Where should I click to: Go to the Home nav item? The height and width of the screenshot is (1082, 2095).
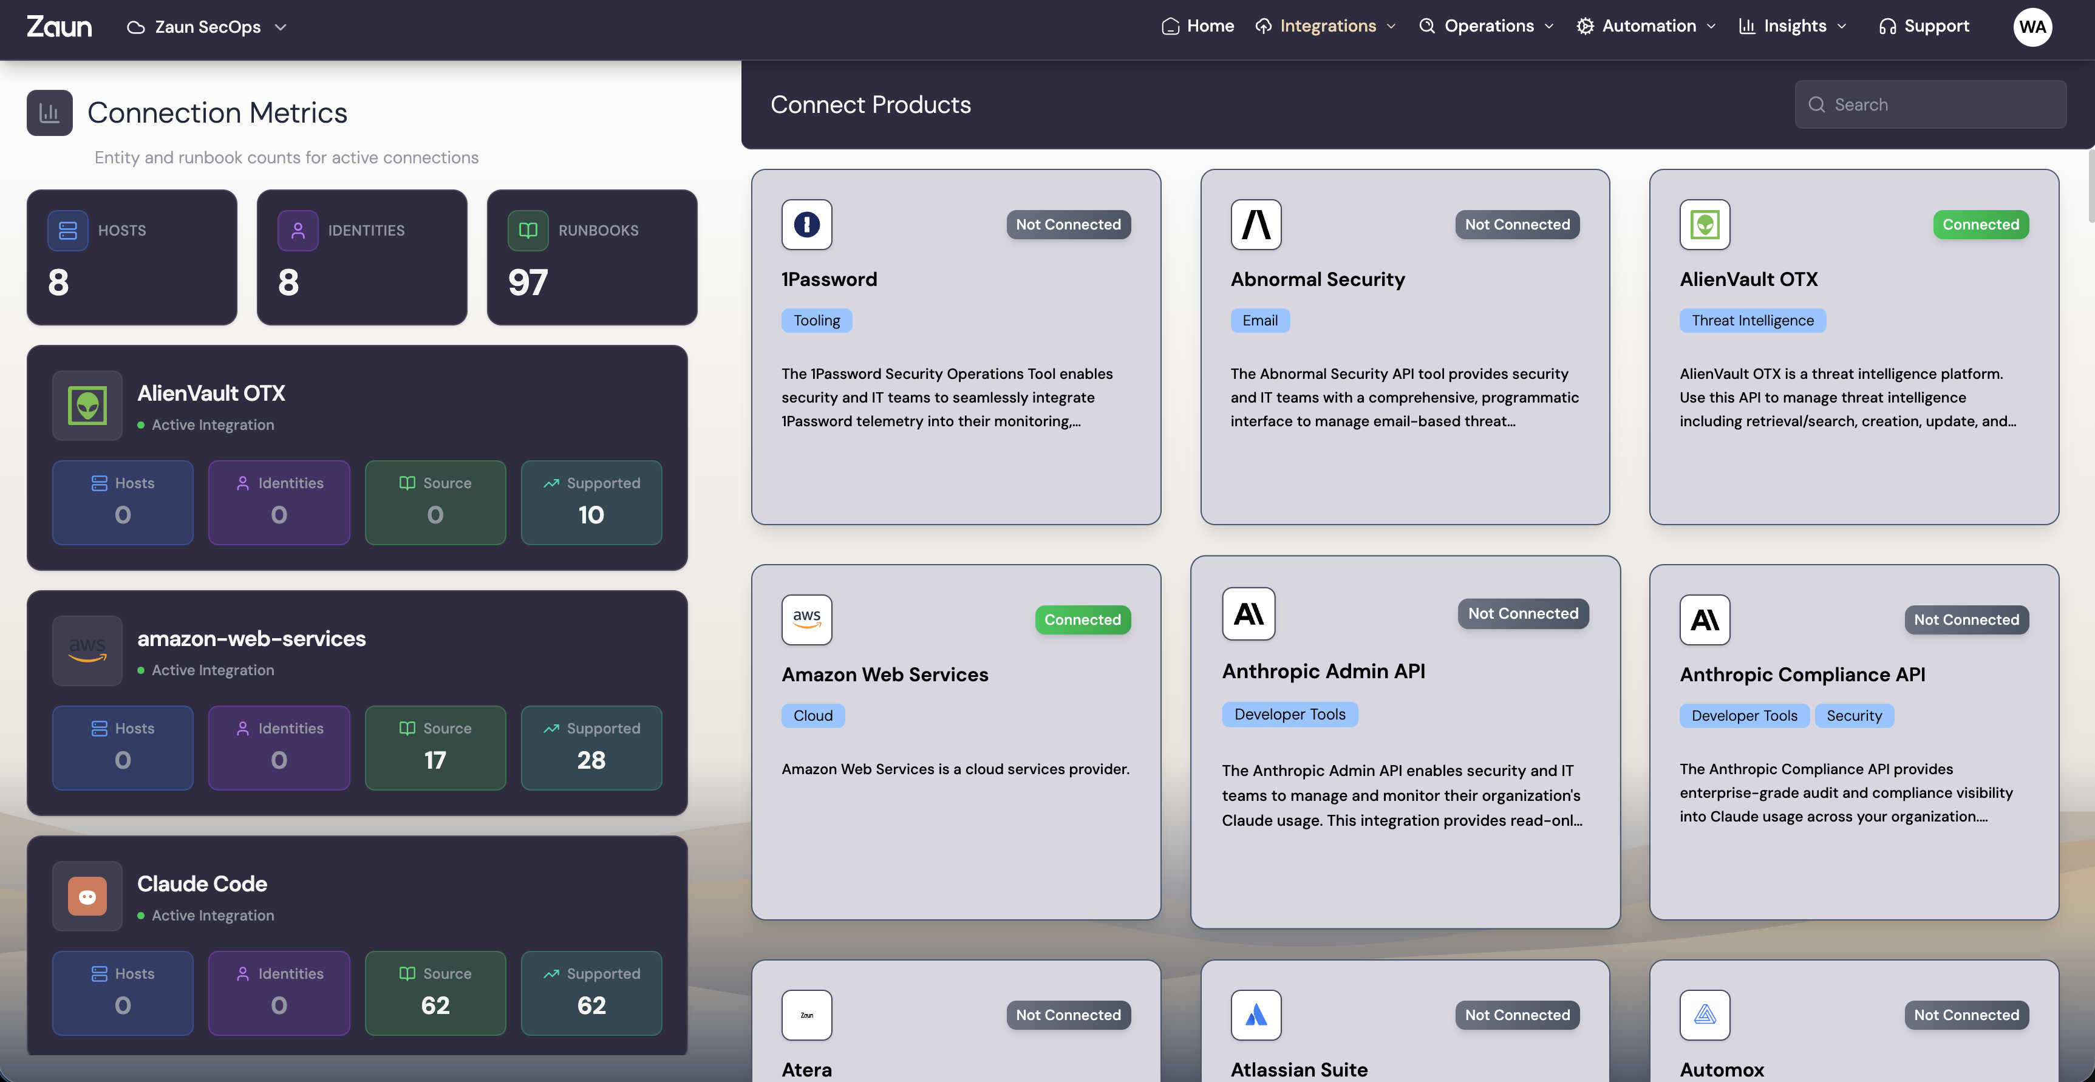tap(1198, 26)
